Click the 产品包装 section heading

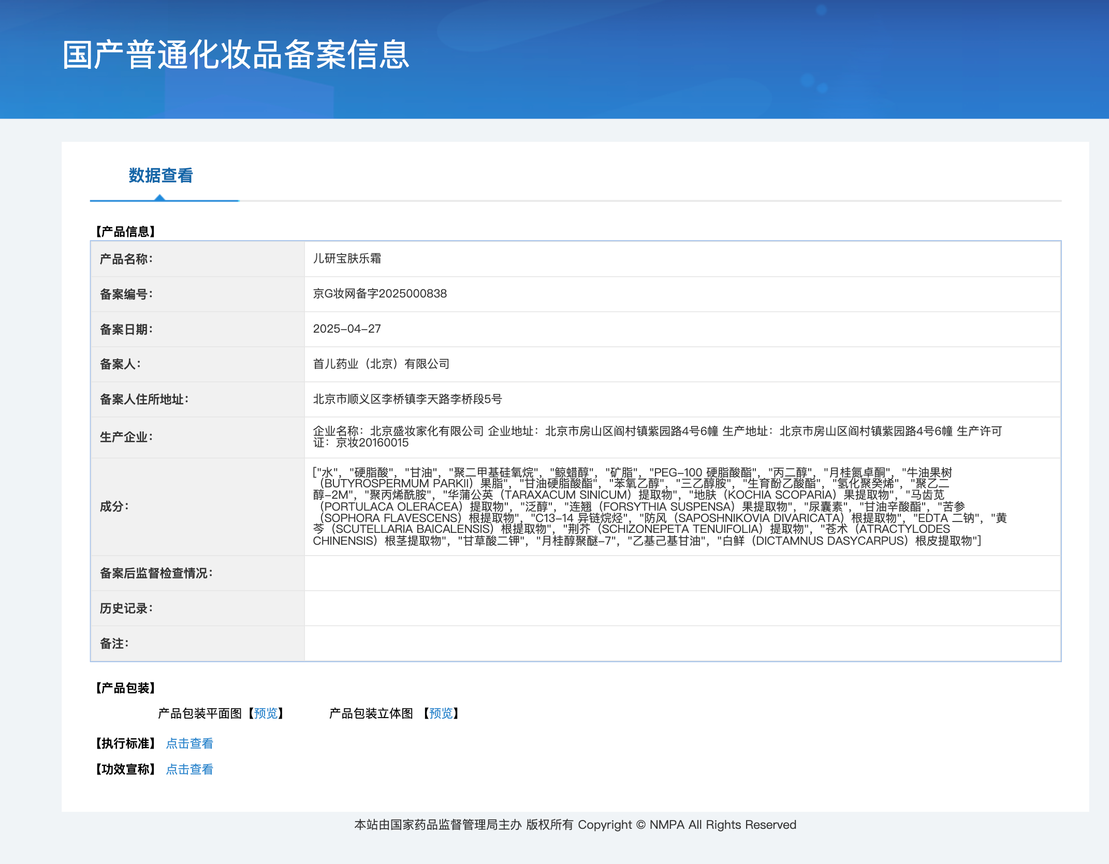pos(125,688)
